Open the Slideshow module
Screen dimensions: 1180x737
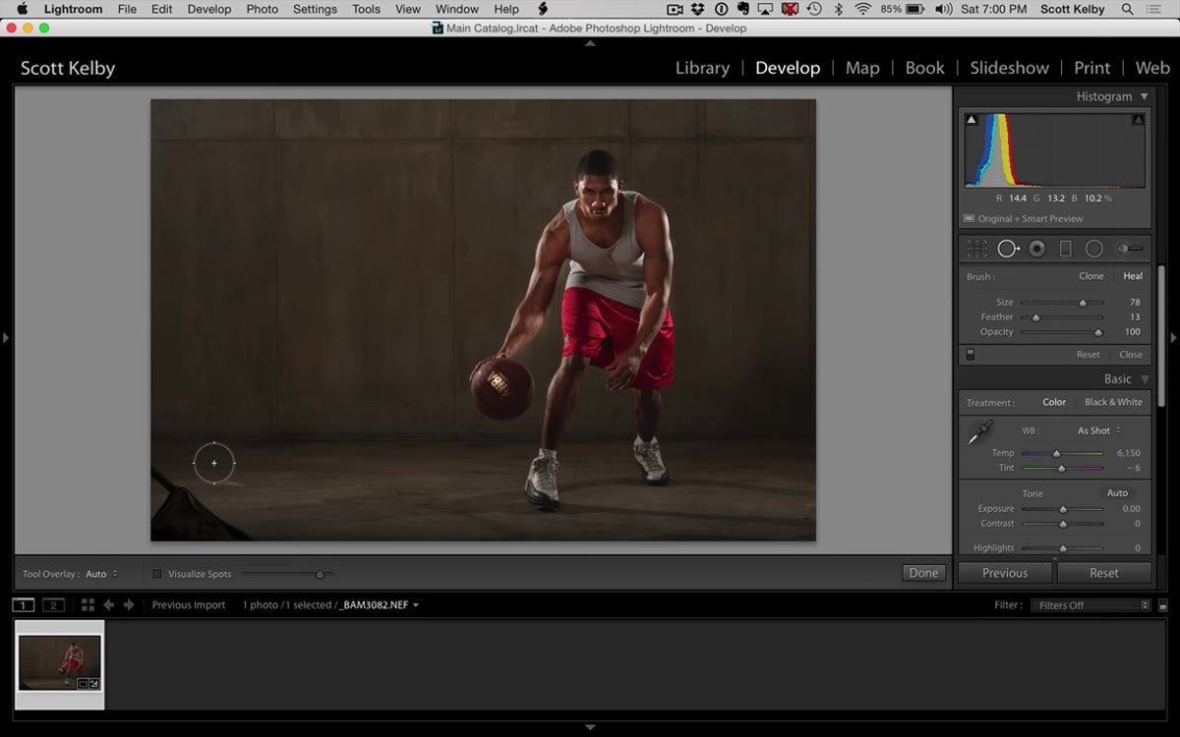coord(1009,68)
